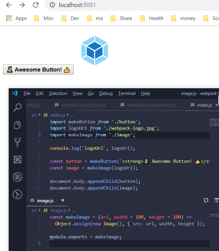Open the ma bookmarks folder
The height and width of the screenshot is (251, 219).
95,18
